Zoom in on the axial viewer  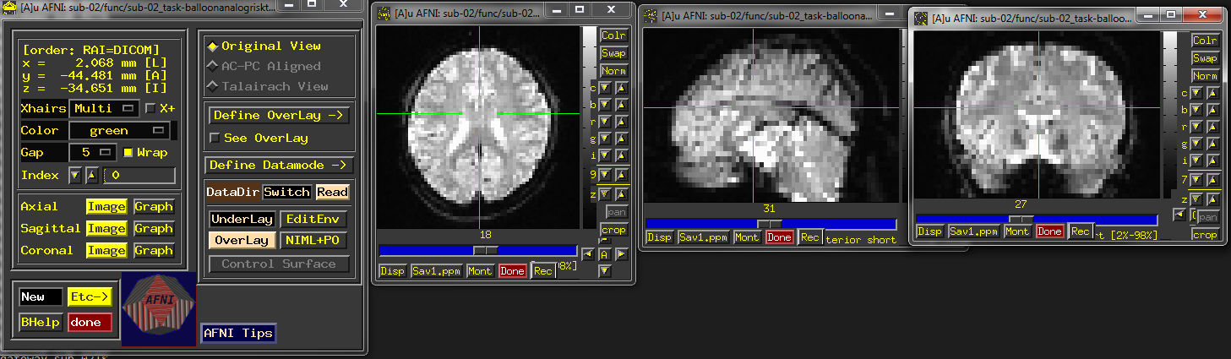[x=622, y=193]
